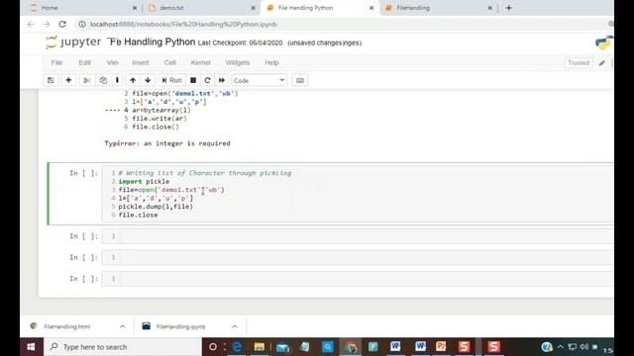Viewport: 634px width, 356px height.
Task: Open the Widgets menu
Action: (x=238, y=62)
